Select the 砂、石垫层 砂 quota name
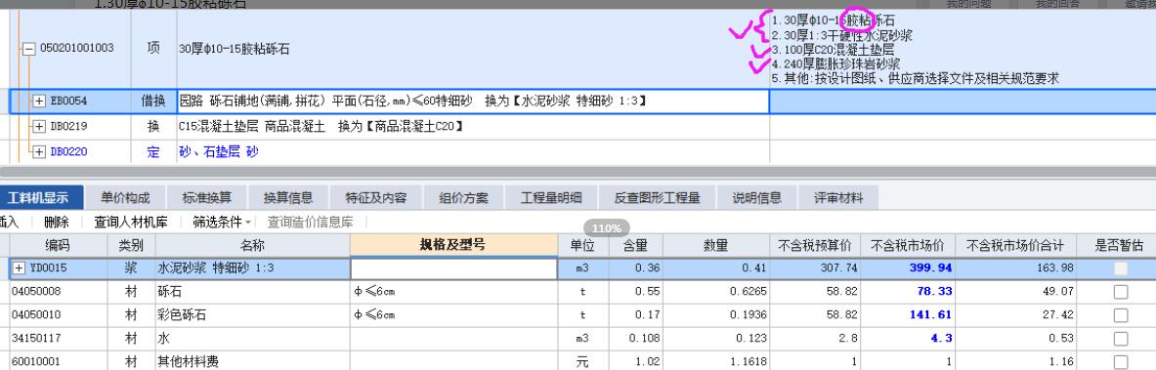Image resolution: width=1156 pixels, height=370 pixels. [219, 152]
